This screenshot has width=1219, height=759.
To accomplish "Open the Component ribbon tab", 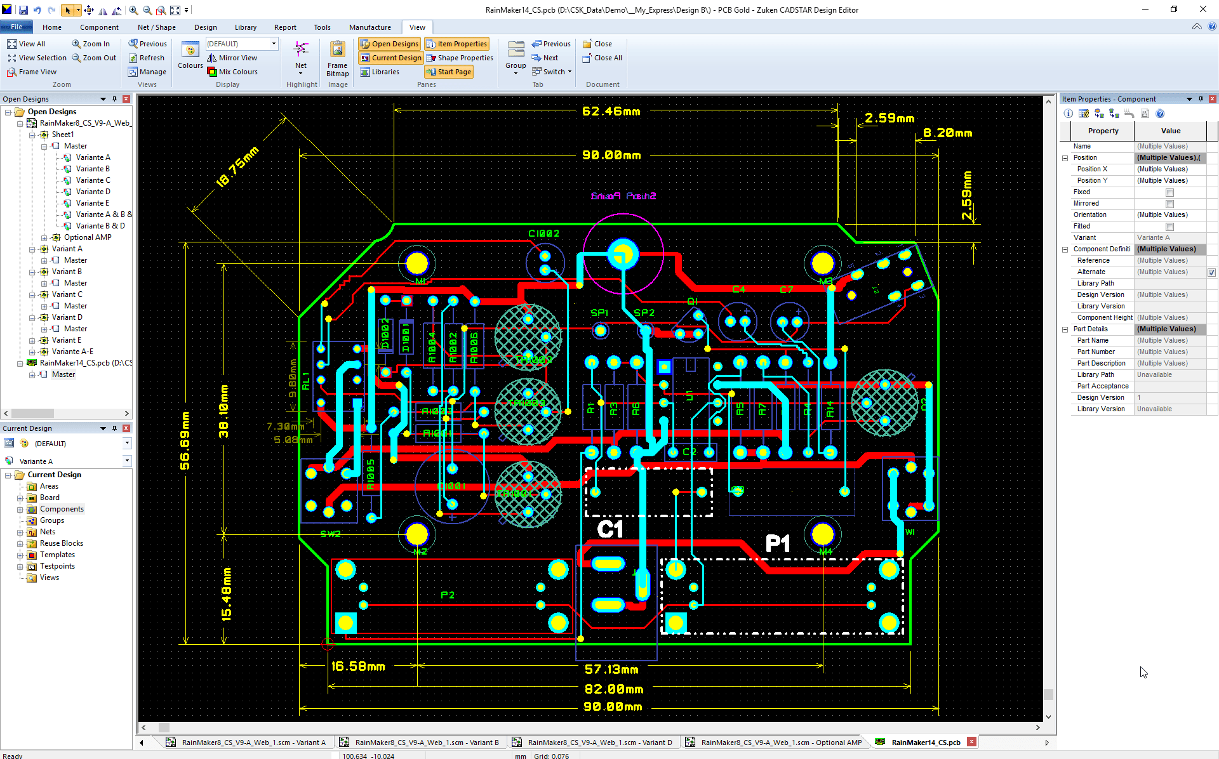I will click(x=99, y=27).
